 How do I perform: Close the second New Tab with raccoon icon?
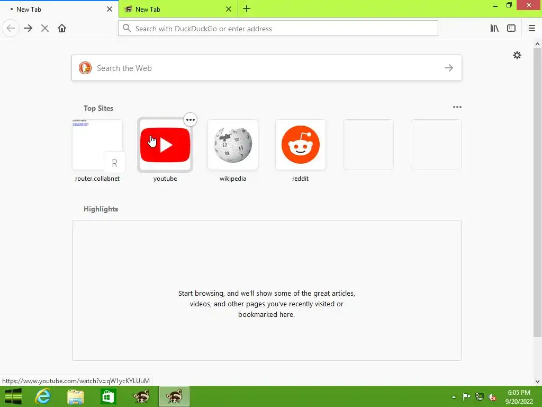(229, 9)
